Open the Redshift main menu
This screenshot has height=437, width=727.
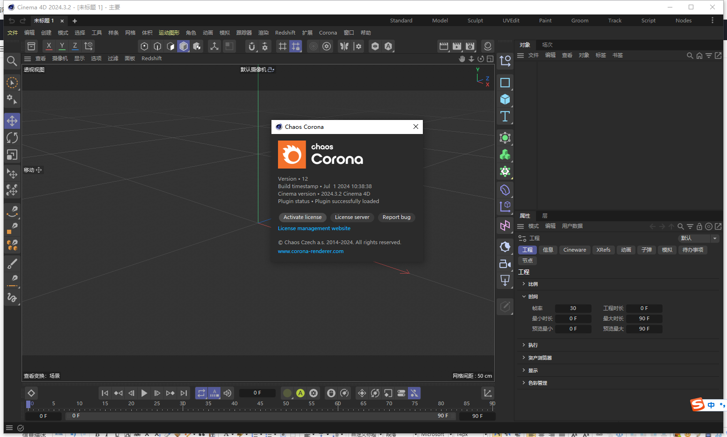coord(285,33)
